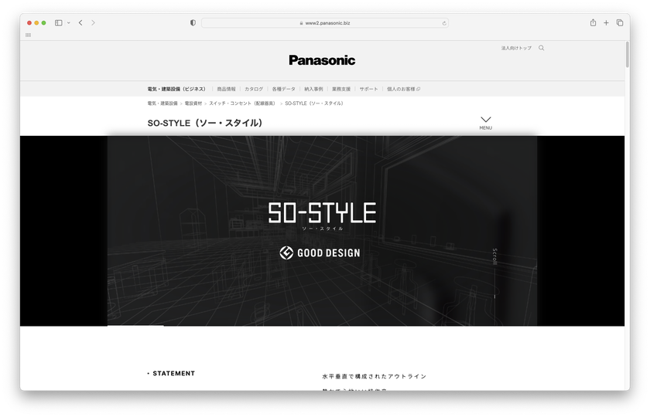Open the 法人向けトップ link

point(517,48)
